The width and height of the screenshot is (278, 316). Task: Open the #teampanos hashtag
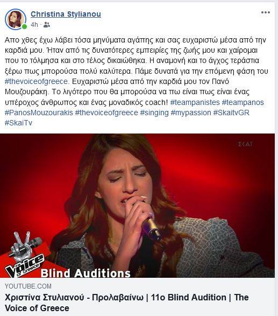click(243, 102)
